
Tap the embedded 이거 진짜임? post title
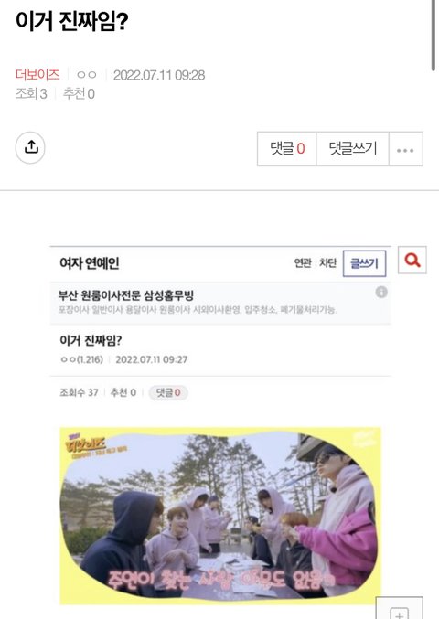tap(91, 340)
